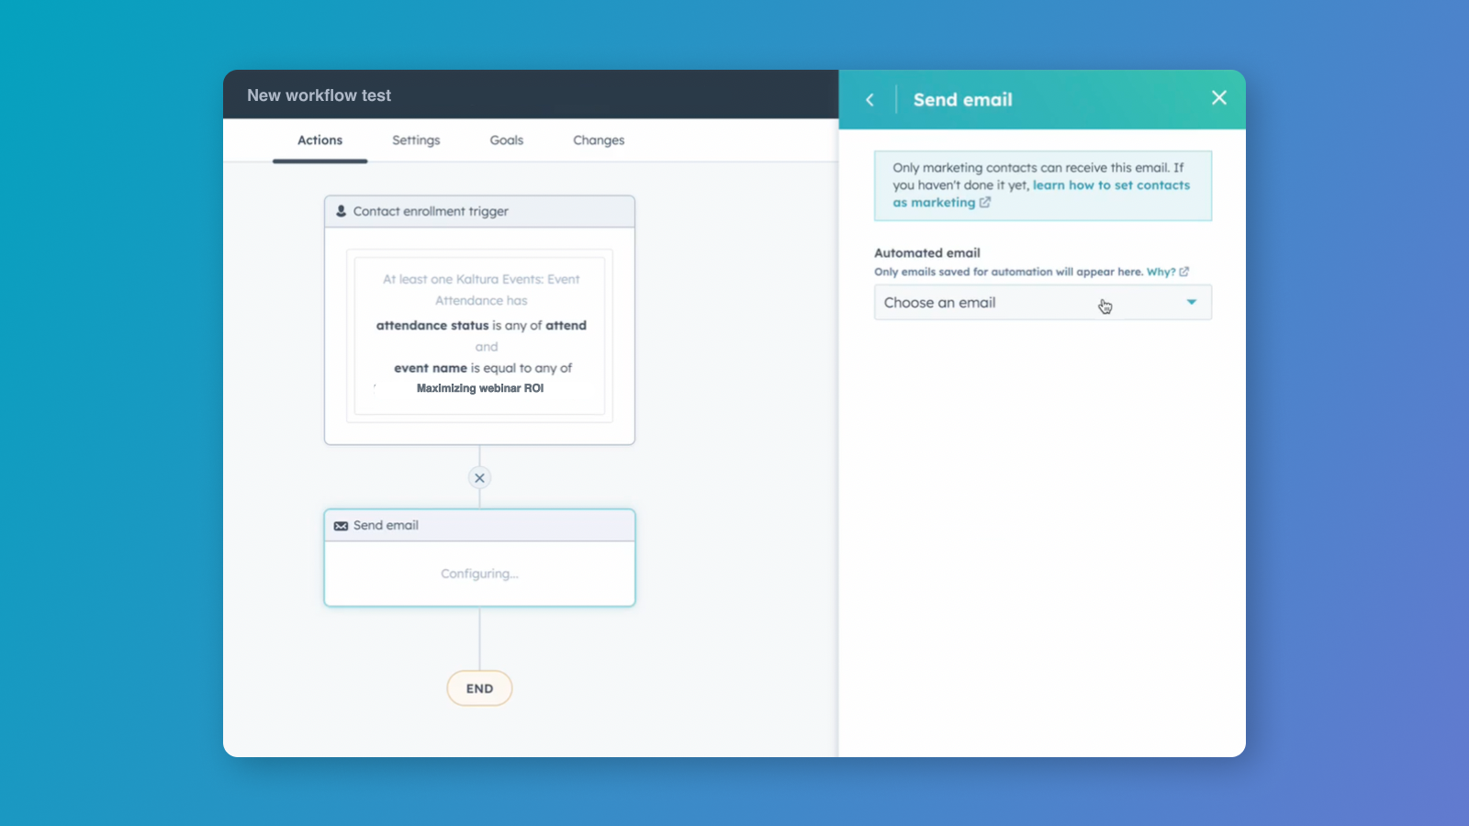Open 'learn how to set contacts' link
Viewport: 1469px width, 826px height.
point(1110,185)
